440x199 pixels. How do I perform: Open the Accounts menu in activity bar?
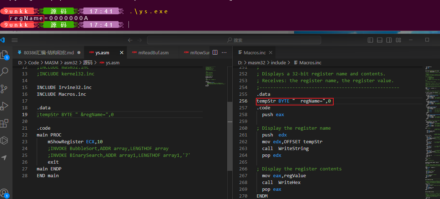(x=4, y=193)
